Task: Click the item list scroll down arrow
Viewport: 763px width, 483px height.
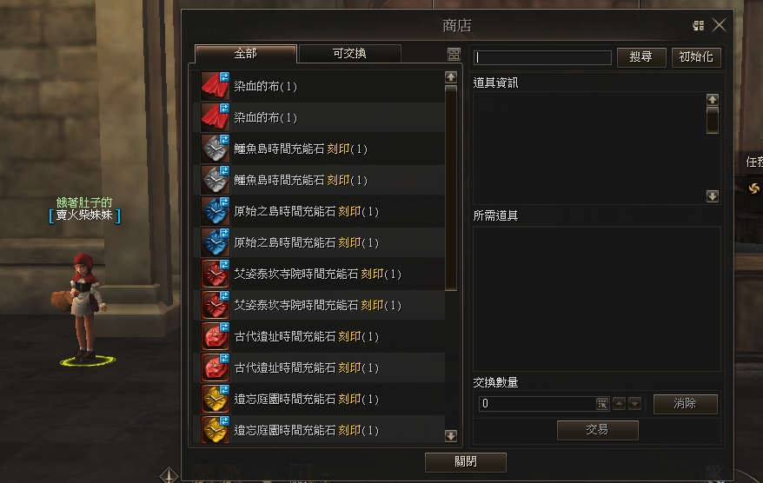Action: (x=451, y=435)
